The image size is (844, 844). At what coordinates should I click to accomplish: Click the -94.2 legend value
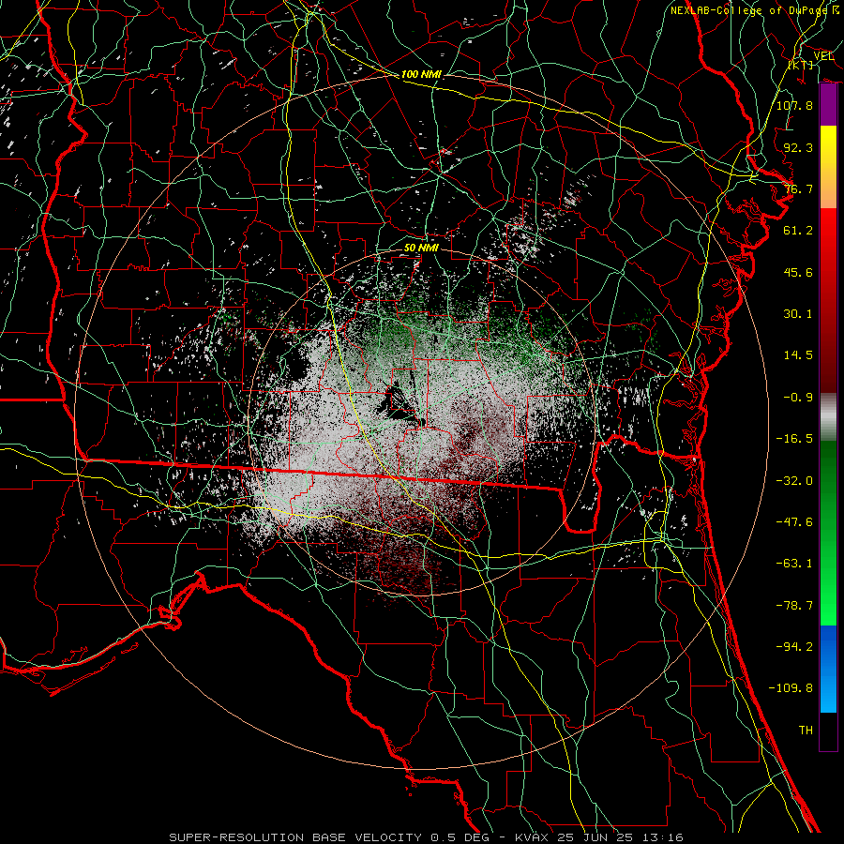point(794,647)
